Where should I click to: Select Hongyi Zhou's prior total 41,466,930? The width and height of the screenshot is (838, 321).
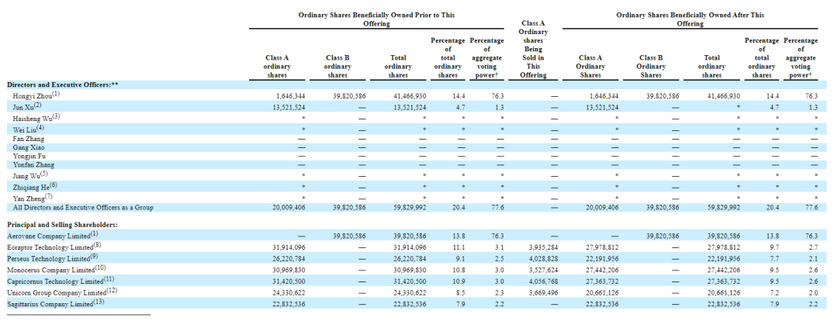point(409,96)
